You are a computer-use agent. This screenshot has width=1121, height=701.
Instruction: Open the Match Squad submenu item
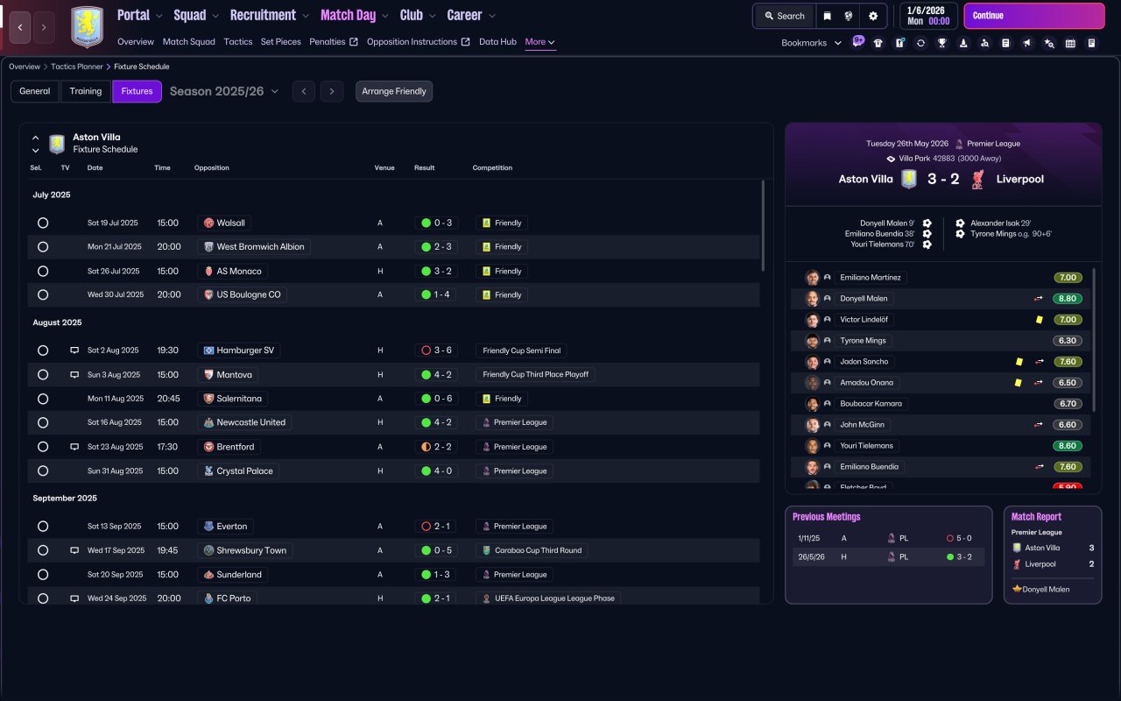click(189, 42)
